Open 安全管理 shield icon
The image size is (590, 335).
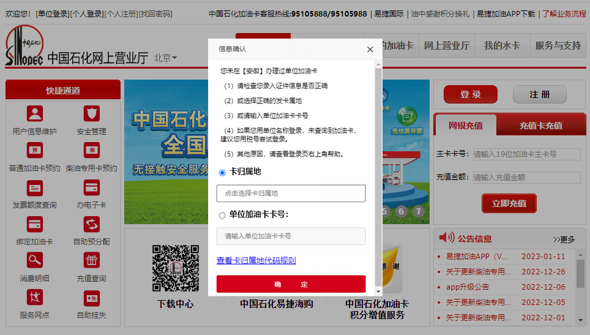91,113
